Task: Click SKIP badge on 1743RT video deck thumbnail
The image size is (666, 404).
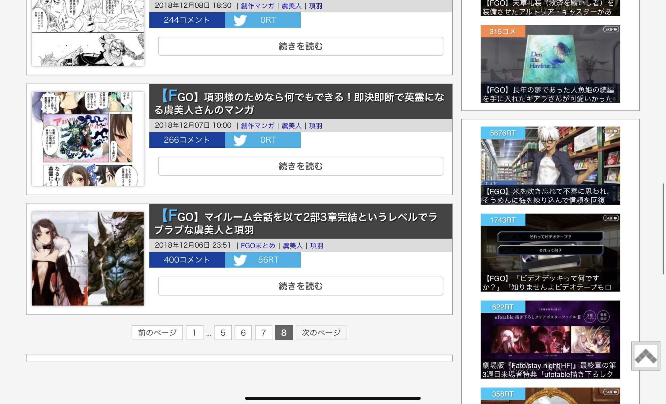Action: (611, 218)
